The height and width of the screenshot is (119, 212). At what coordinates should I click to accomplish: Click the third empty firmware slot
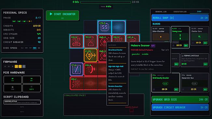[x=13, y=66]
